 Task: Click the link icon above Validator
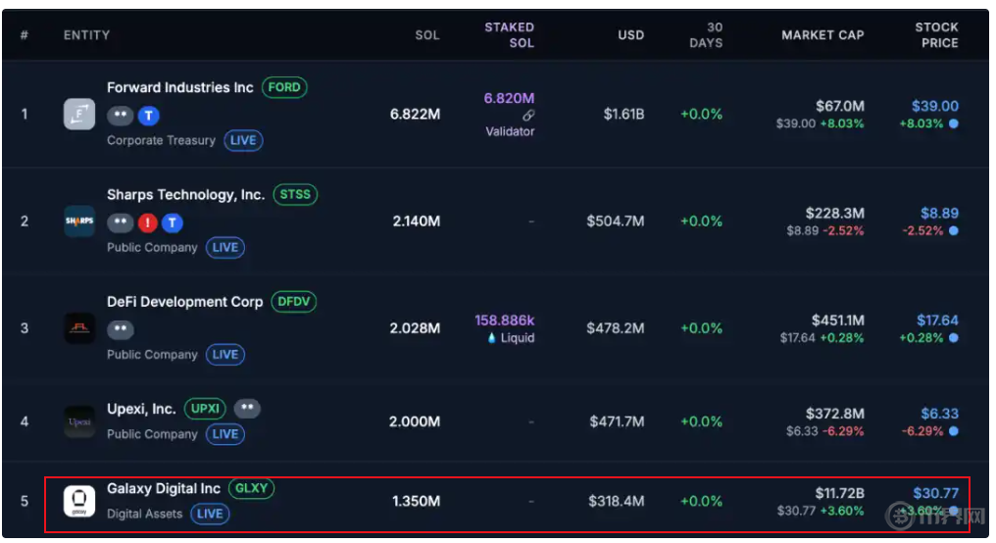[x=528, y=116]
